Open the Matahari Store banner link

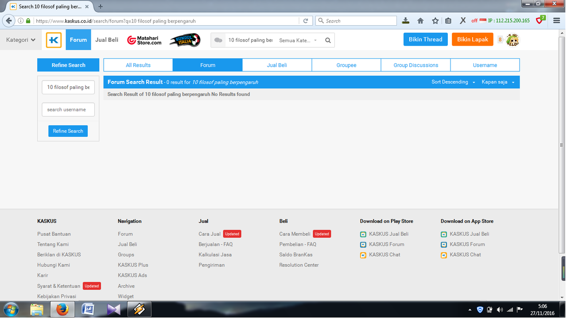click(144, 40)
